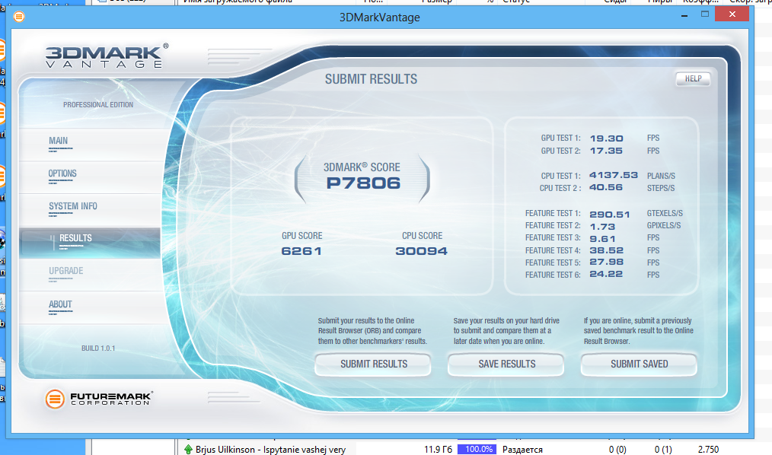
Task: Maximize the 3DMarkVantage window
Action: tap(705, 14)
